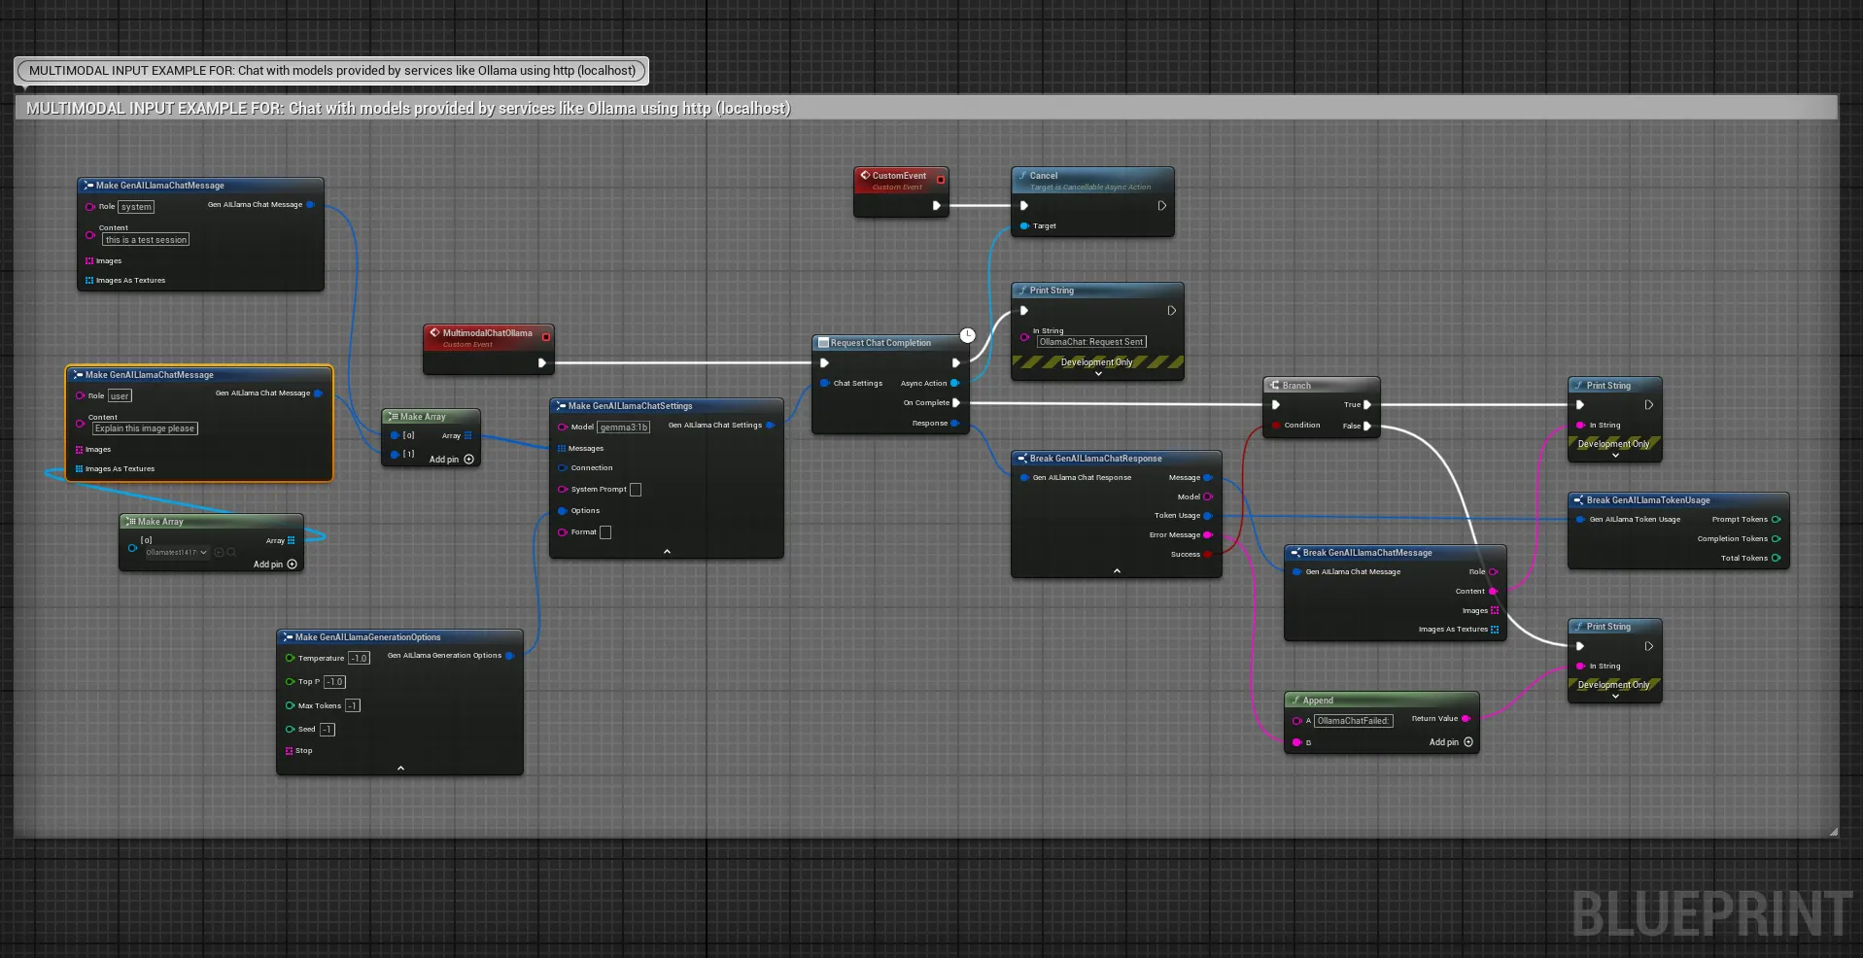1863x958 pixels.
Task: Edit the Max Tokens value field
Action: click(x=353, y=706)
